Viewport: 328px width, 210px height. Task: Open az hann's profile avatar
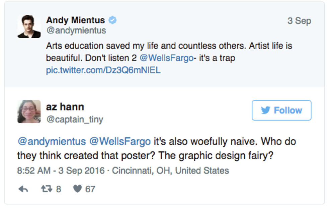tap(29, 112)
